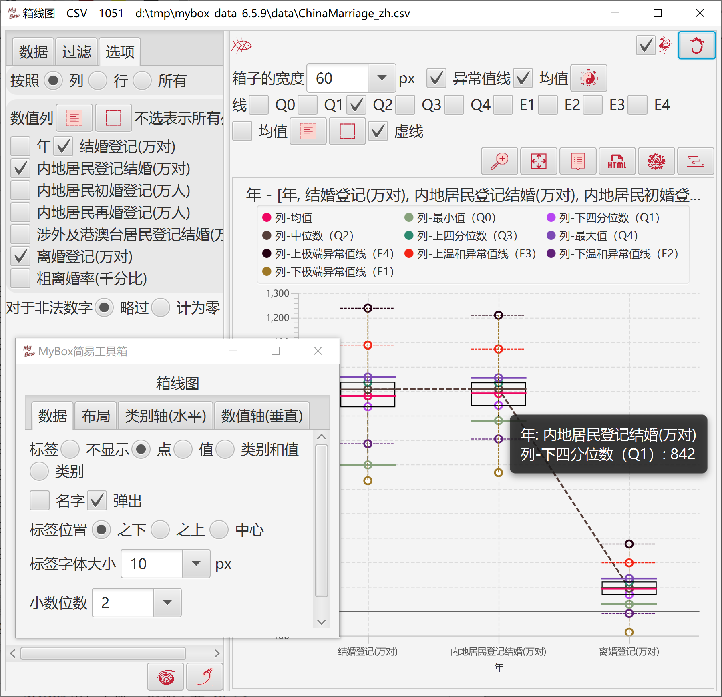Click down arrow of toolbox vertical scrollbar
This screenshot has height=697, width=722.
tap(322, 622)
